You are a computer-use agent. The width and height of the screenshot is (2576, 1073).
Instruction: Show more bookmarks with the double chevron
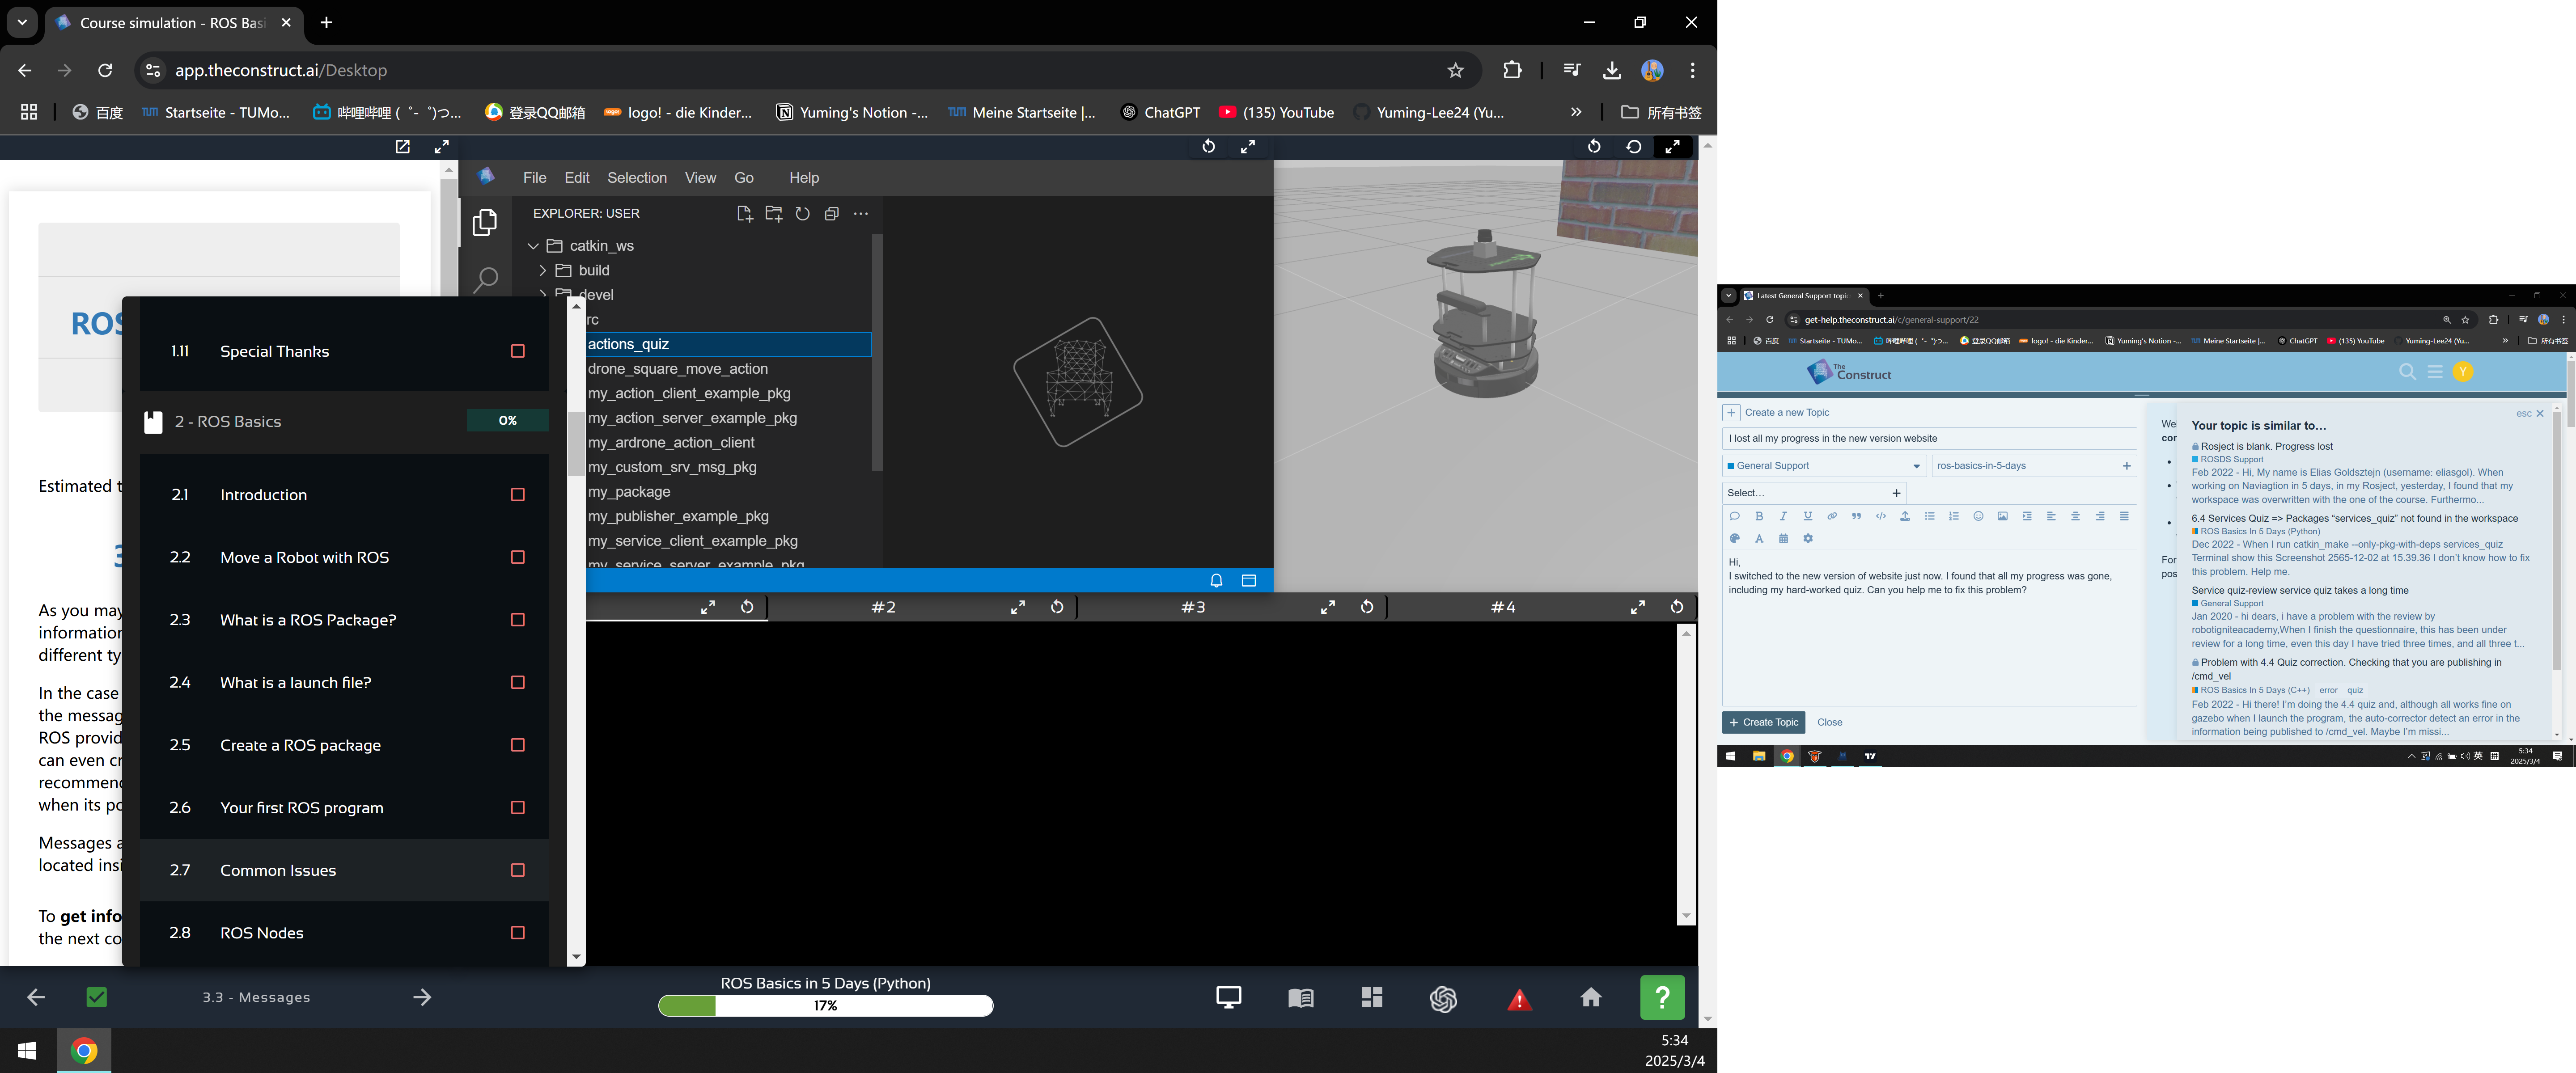coord(1576,112)
